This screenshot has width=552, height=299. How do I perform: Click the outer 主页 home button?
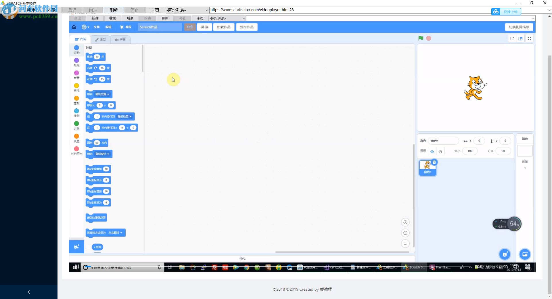coord(155,10)
